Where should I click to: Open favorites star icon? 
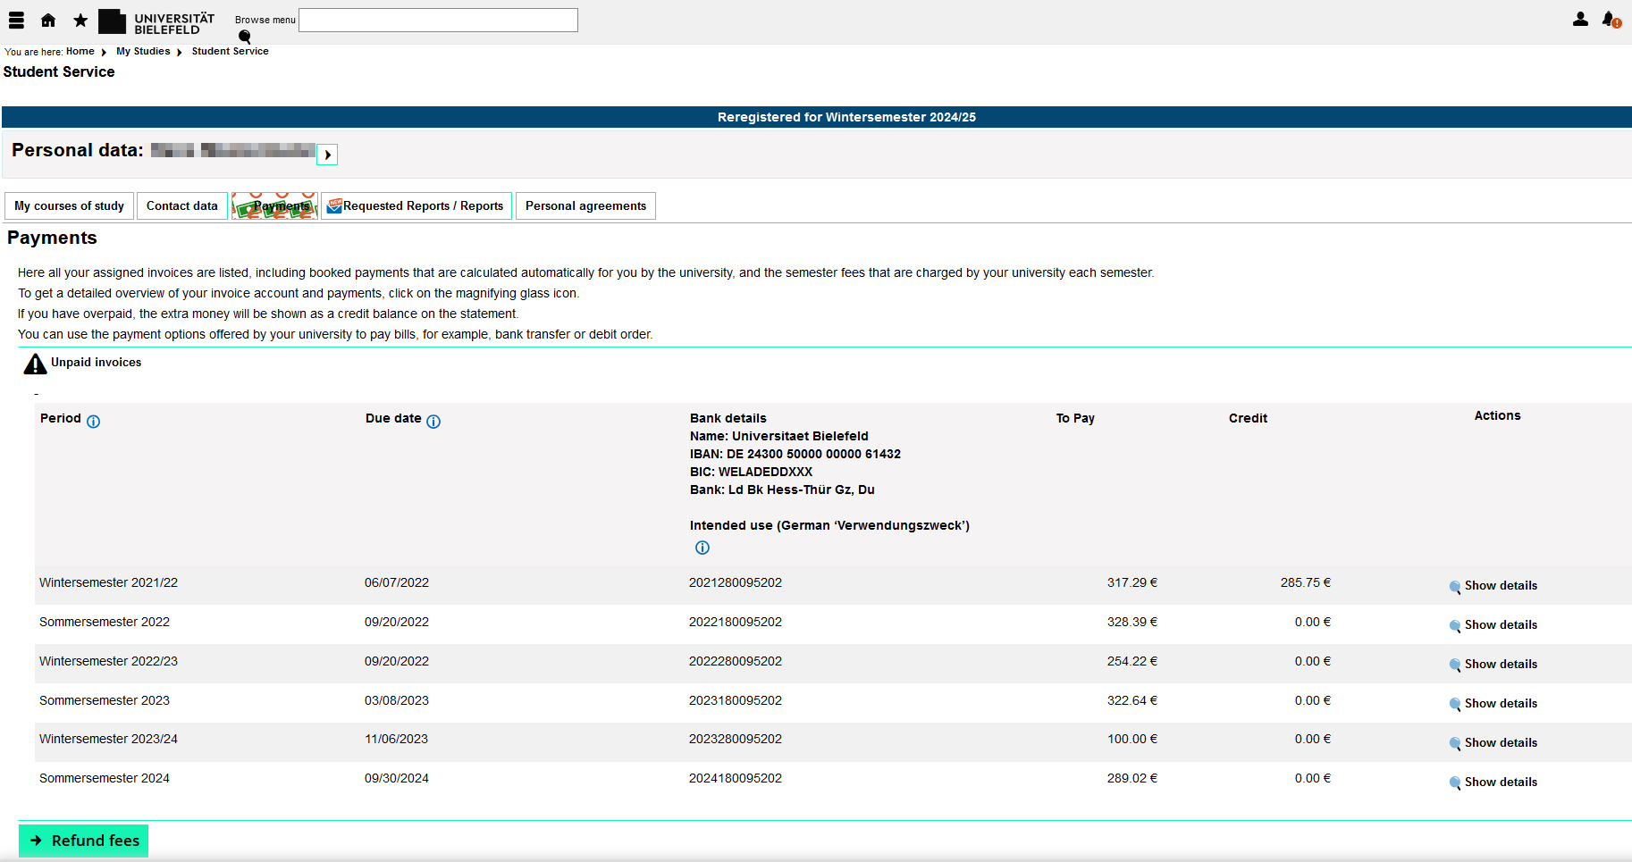click(x=80, y=20)
